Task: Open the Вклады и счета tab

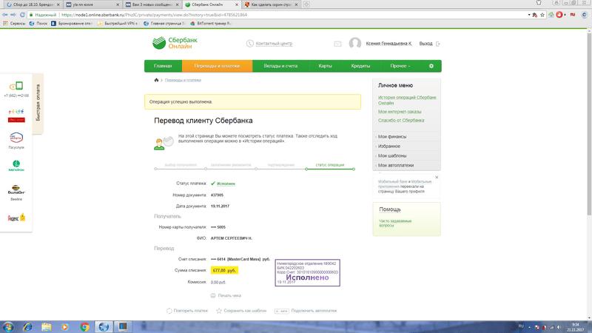Action: (280, 66)
